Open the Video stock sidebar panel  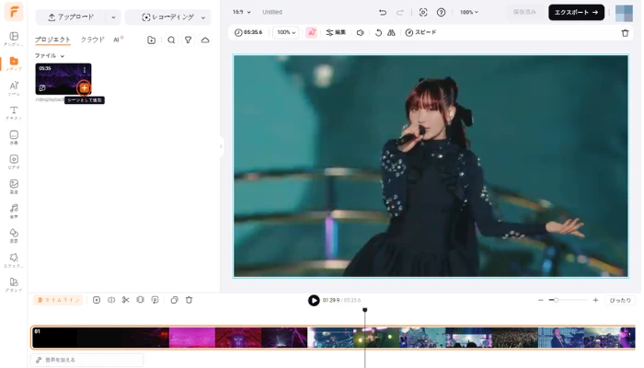pyautogui.click(x=14, y=162)
